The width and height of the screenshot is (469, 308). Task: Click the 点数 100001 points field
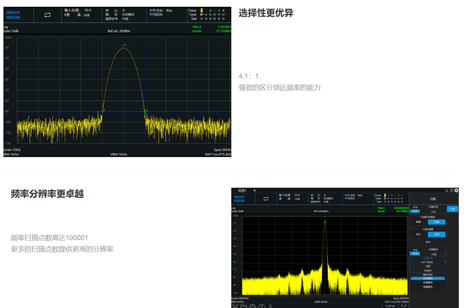[427, 270]
